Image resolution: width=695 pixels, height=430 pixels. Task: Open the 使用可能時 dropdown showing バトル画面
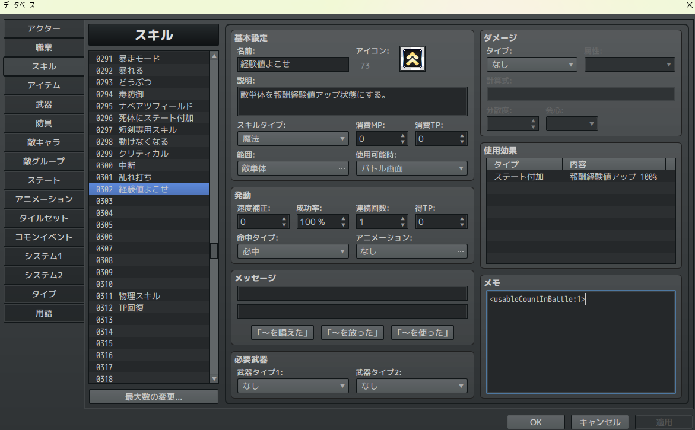pyautogui.click(x=411, y=168)
